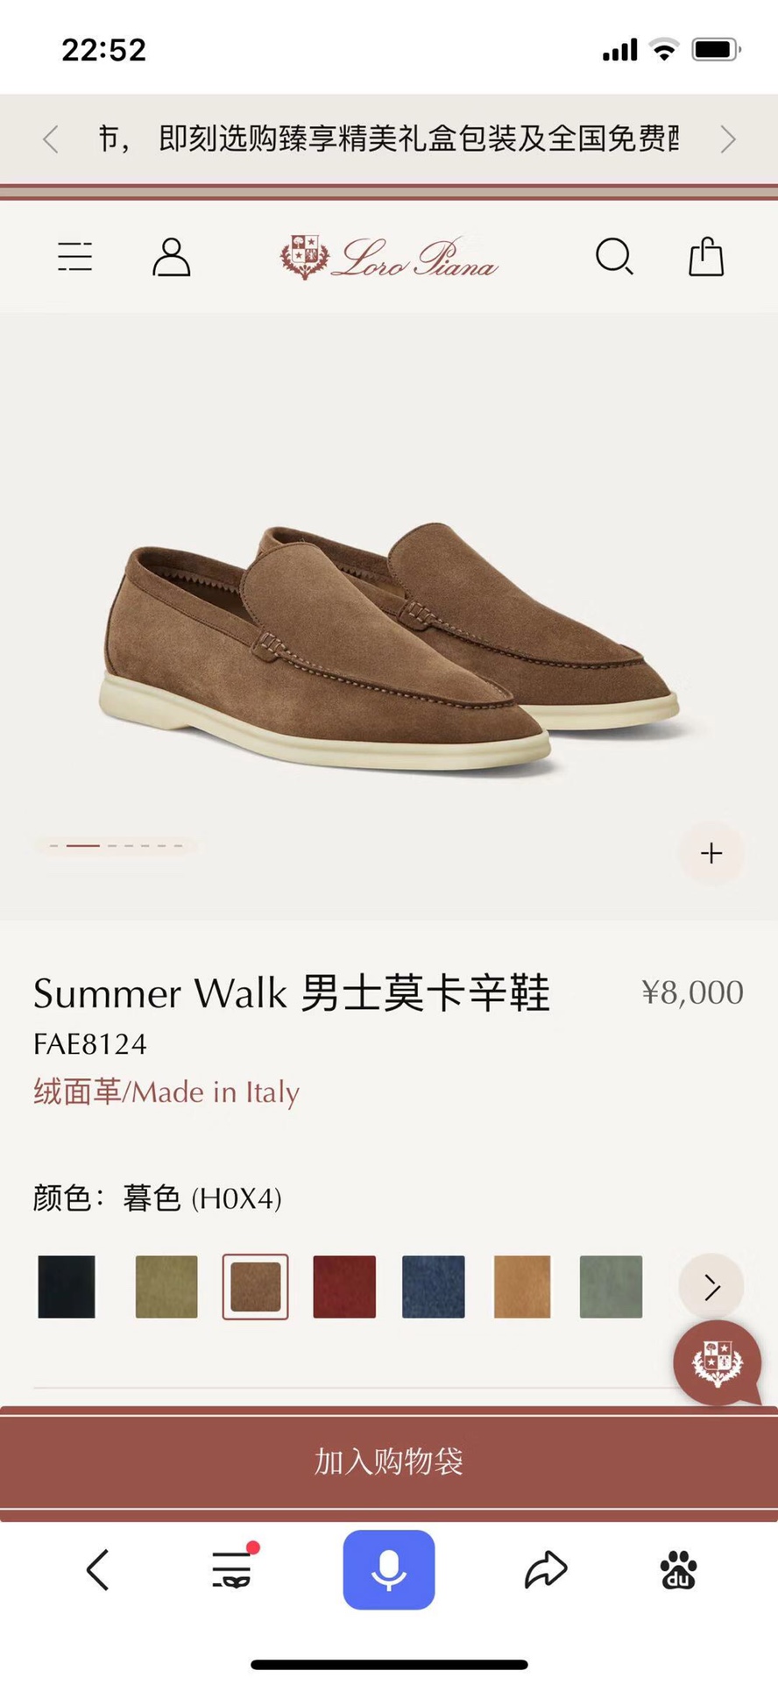778x1685 pixels.
Task: Zoom product image with plus button
Action: tap(711, 853)
